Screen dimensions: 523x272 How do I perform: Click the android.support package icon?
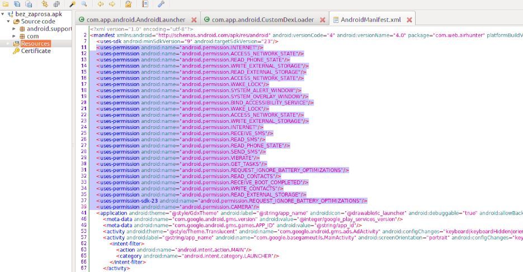tap(22, 29)
